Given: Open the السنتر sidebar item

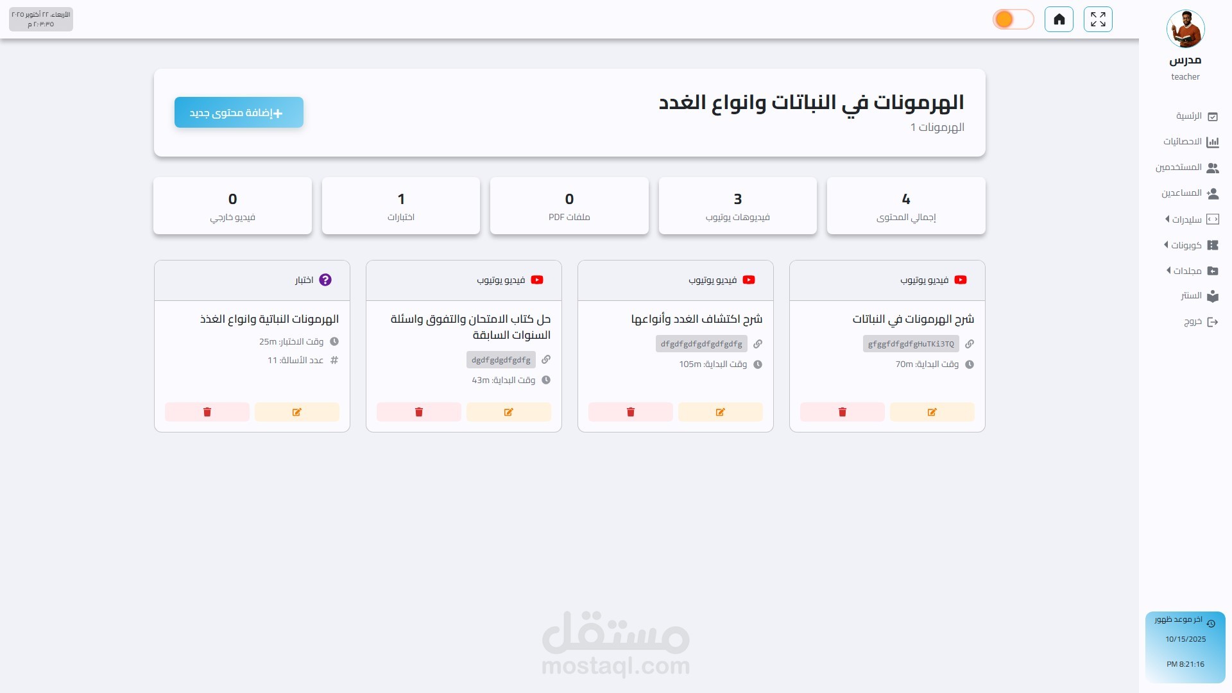Looking at the screenshot, I should point(1191,296).
